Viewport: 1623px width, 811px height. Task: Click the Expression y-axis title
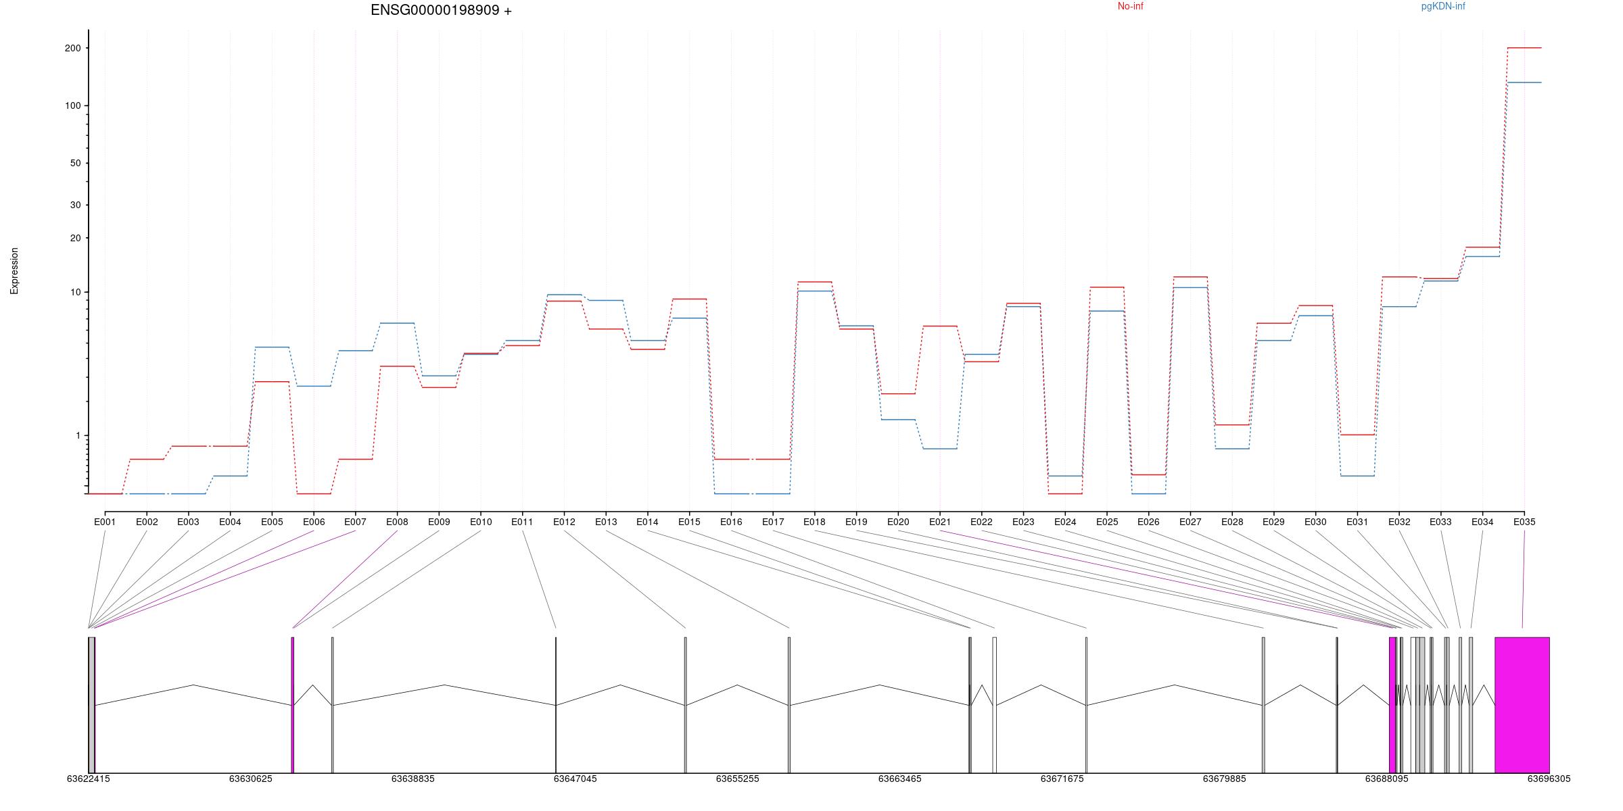[x=14, y=271]
